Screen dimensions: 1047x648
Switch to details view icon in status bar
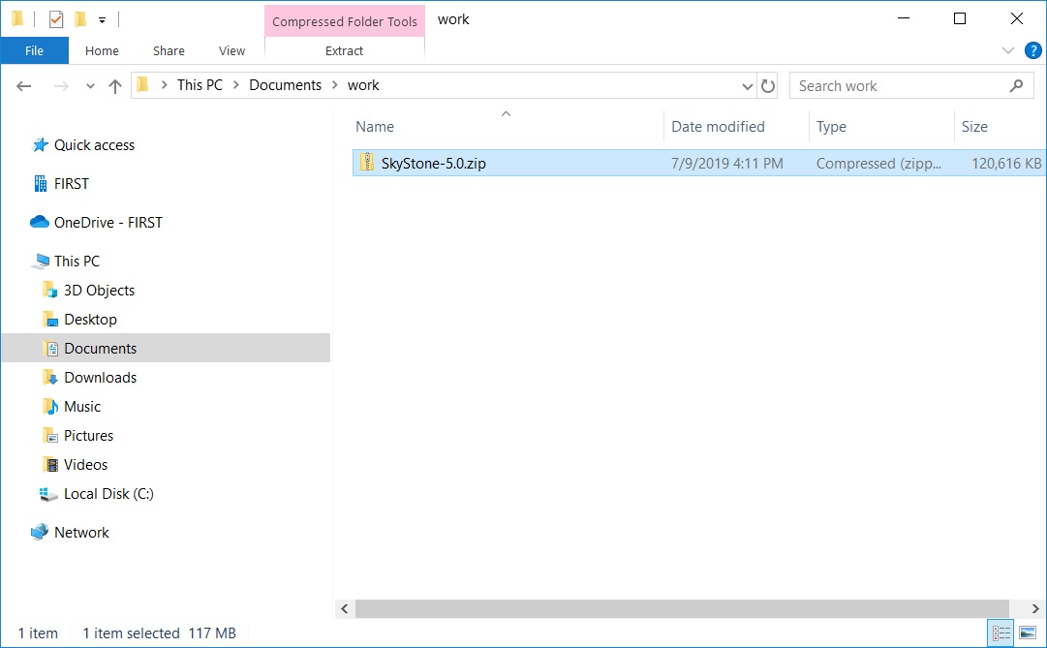(1002, 633)
